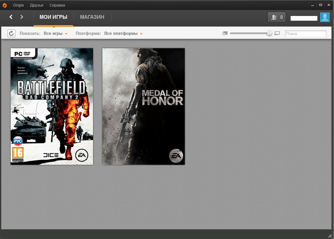Open the Origin menu
Viewport: 334px width, 239px height.
click(18, 5)
